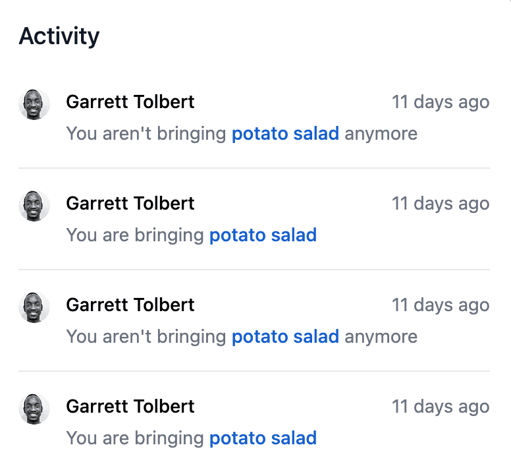This screenshot has width=511, height=472.
Task: Click the 11 days ago timestamp of second entry
Action: [441, 204]
